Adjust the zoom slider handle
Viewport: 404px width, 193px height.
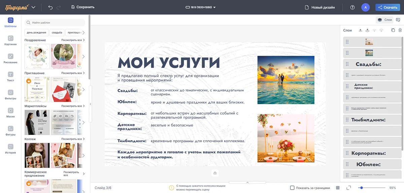click(x=362, y=188)
